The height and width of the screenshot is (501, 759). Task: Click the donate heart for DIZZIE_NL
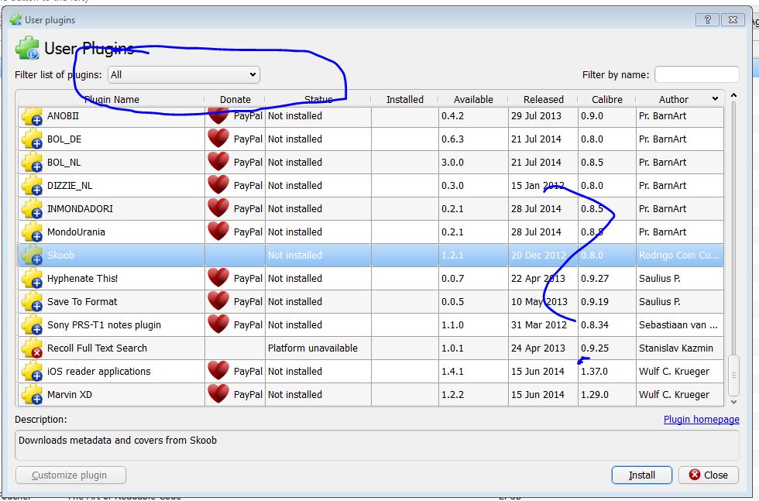pyautogui.click(x=218, y=185)
